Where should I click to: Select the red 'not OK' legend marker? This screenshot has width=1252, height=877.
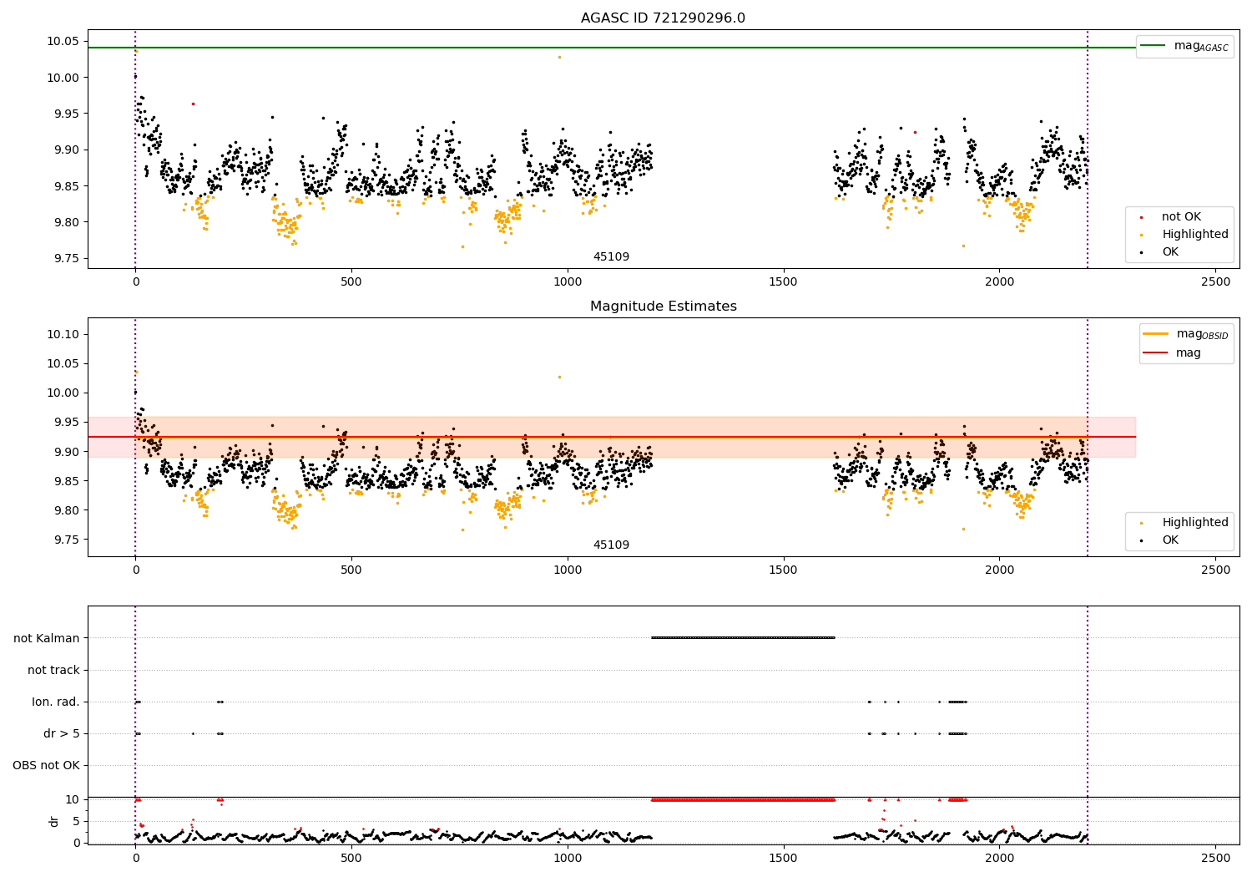1141,217
